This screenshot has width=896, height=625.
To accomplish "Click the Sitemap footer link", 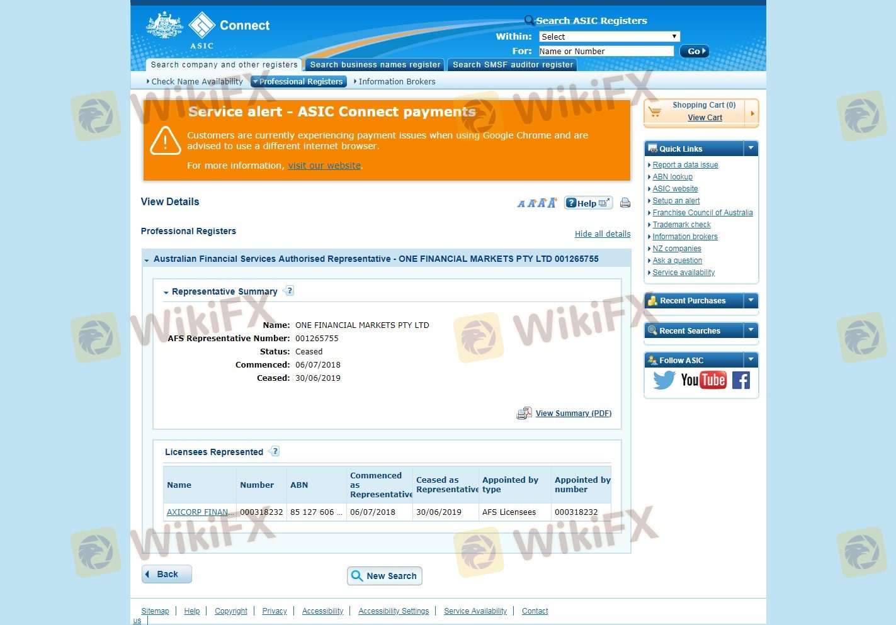I will [x=155, y=611].
